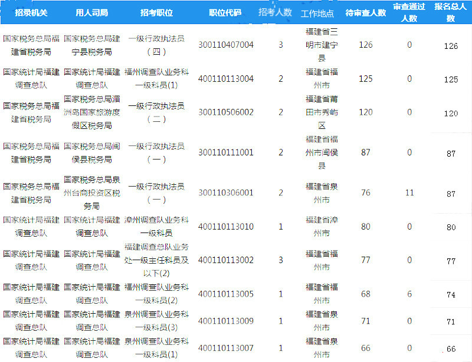Select position code 300110407004

coord(226,45)
